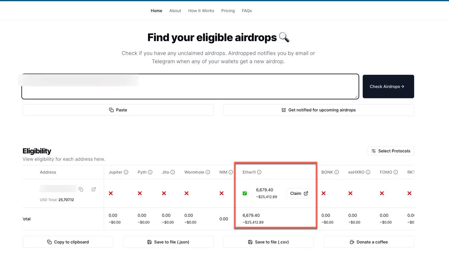The height and width of the screenshot is (267, 449).
Task: Open the Pricing page
Action: click(x=228, y=11)
